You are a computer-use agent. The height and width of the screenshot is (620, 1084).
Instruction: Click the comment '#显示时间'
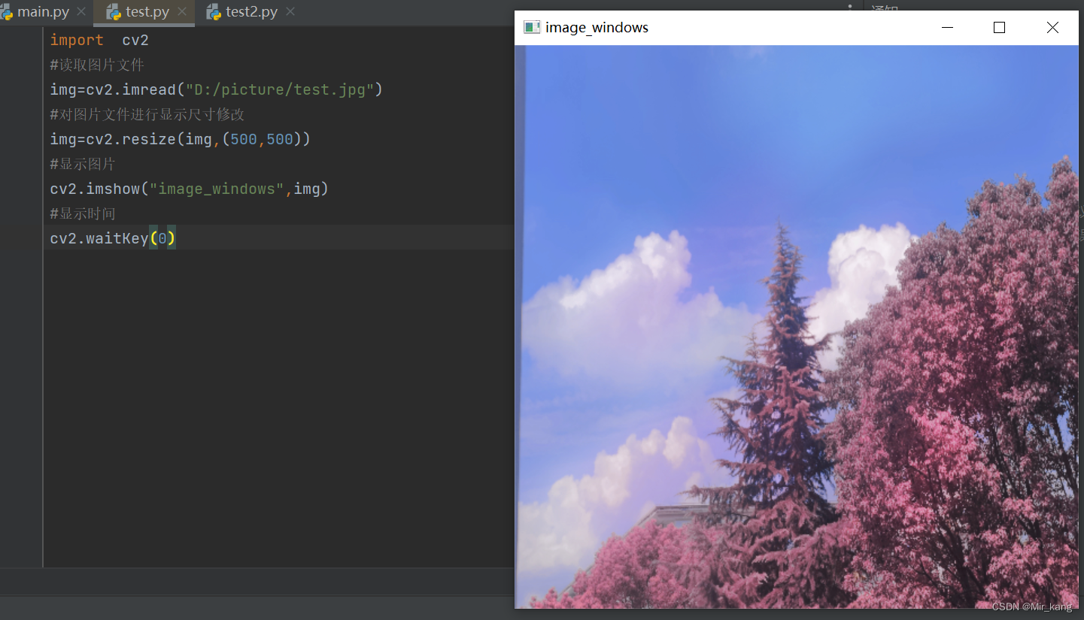[83, 213]
